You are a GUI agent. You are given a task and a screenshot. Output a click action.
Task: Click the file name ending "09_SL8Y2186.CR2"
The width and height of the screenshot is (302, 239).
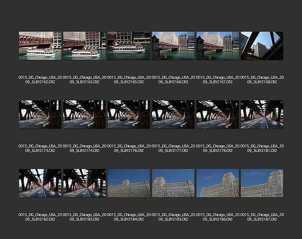(x=218, y=217)
